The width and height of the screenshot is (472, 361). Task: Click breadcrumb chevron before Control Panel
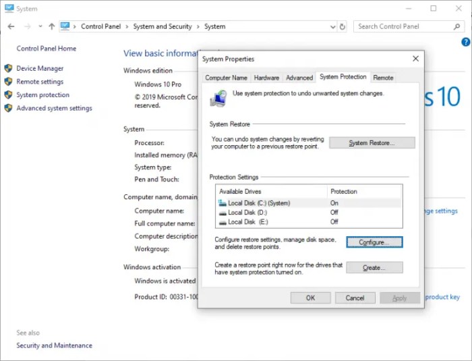[74, 27]
